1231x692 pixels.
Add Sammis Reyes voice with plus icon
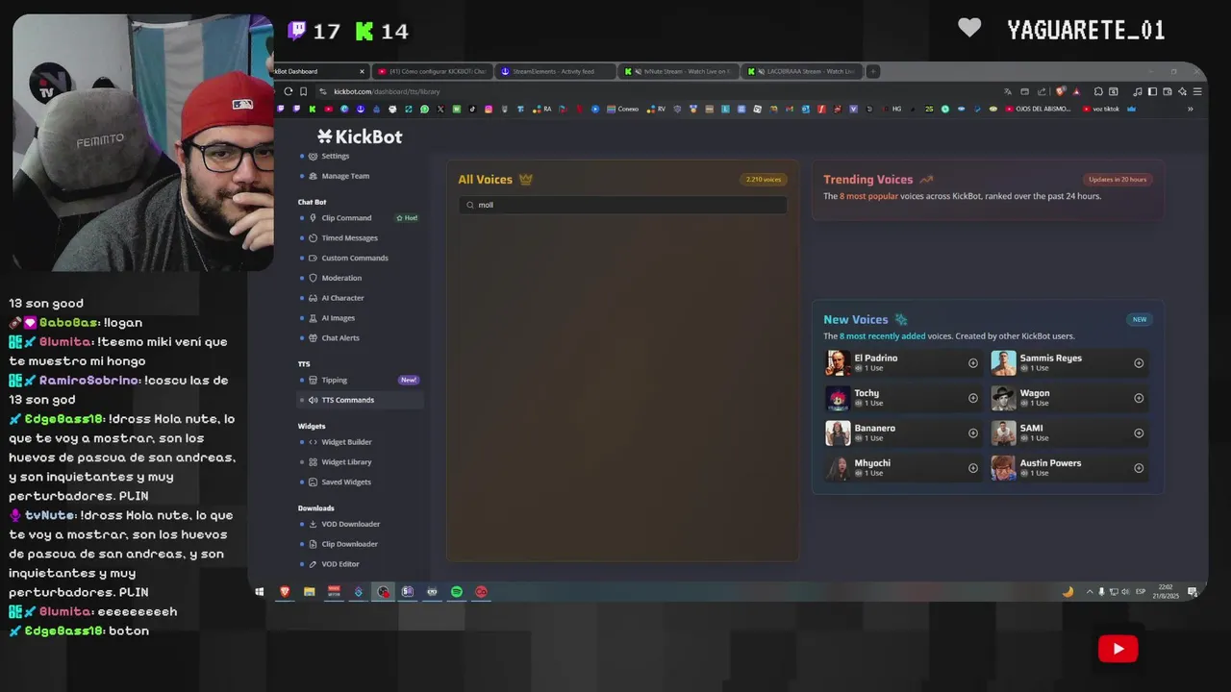[x=1139, y=363]
